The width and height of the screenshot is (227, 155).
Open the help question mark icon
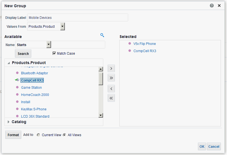(212, 6)
